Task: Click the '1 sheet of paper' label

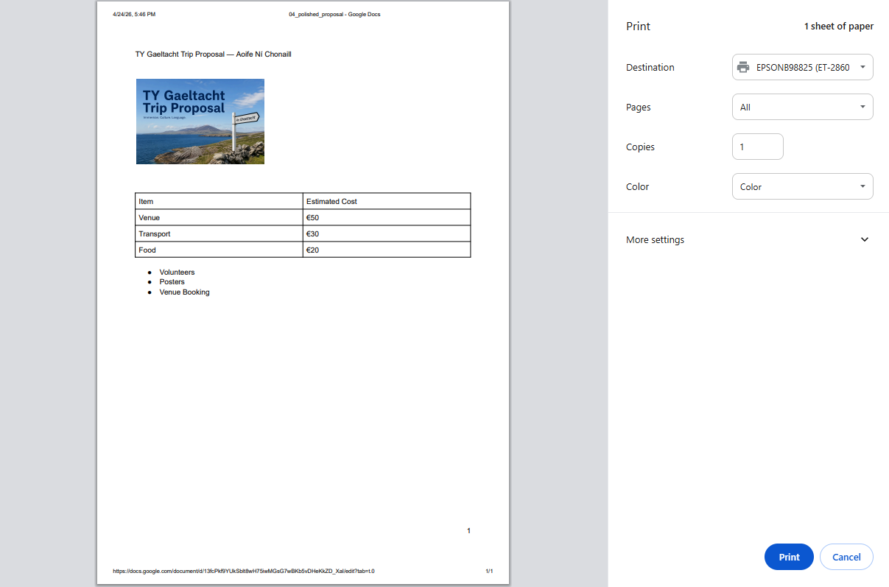Action: click(838, 26)
